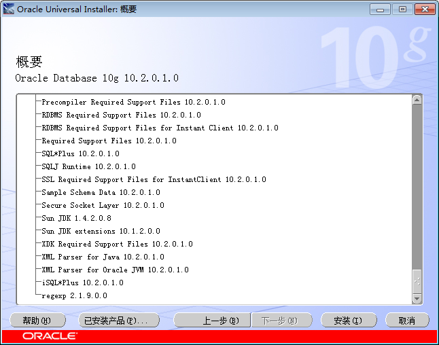Screen dimensions: 439x345
Task: Click the summary list scrollbar thumb
Action: tap(417, 282)
